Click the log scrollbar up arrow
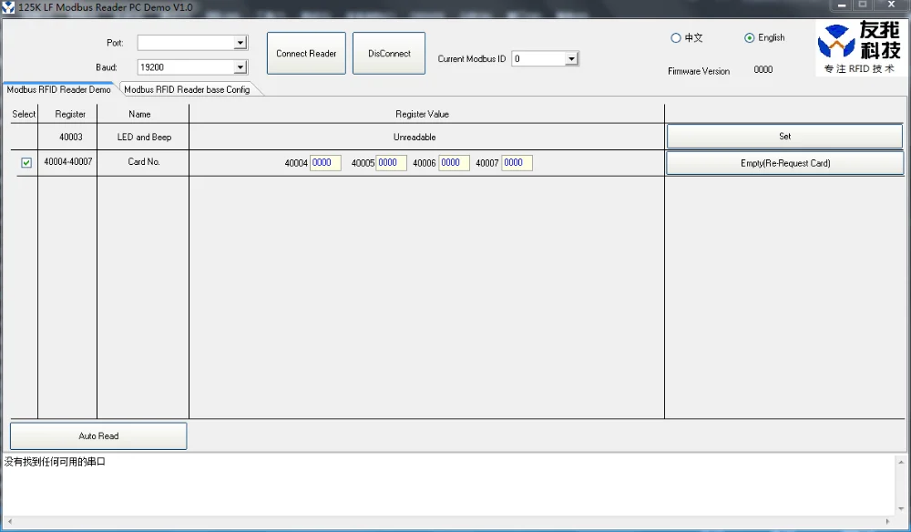This screenshot has width=911, height=532. pos(901,462)
